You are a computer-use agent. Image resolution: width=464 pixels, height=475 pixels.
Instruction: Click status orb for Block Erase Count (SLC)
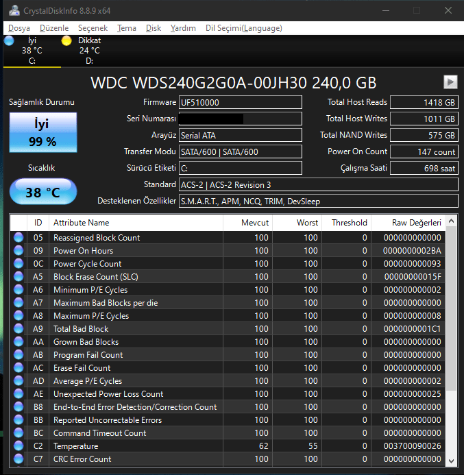pyautogui.click(x=19, y=277)
